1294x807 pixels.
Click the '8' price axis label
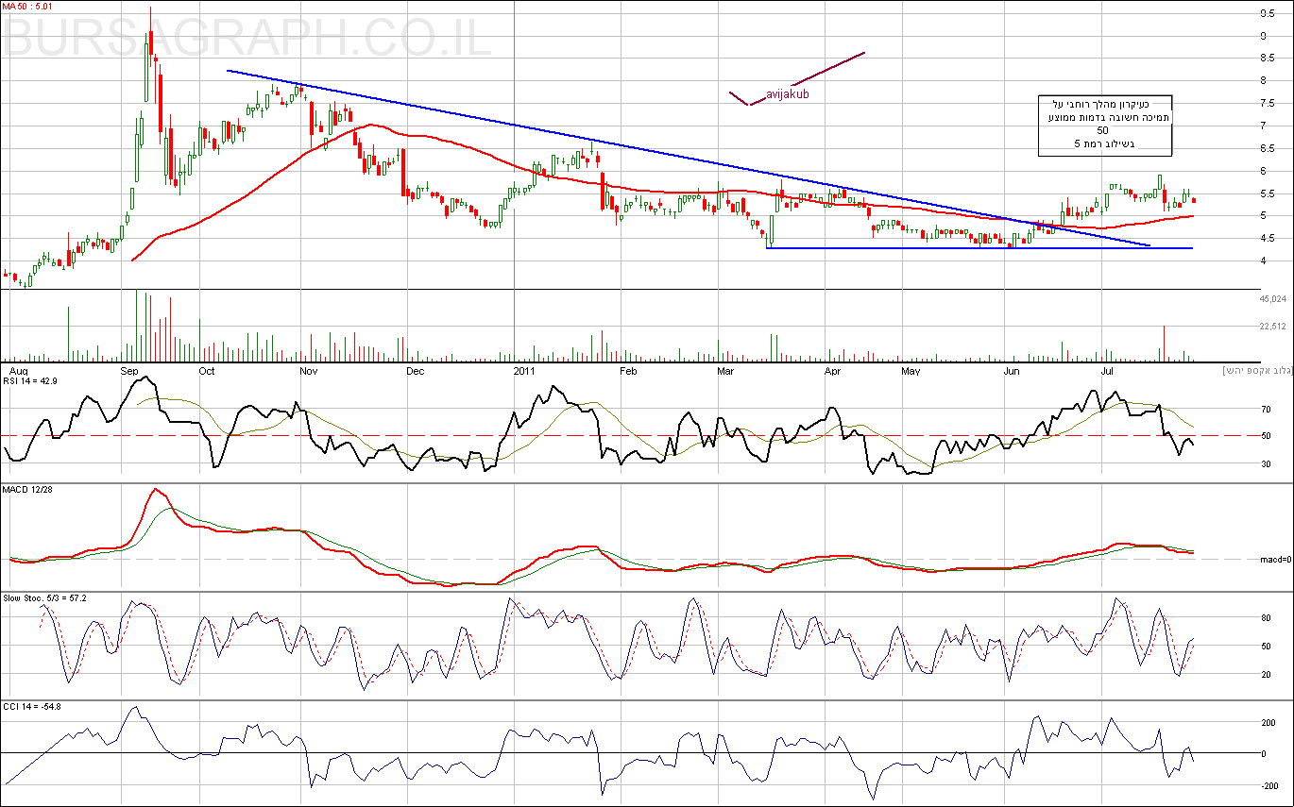1262,81
